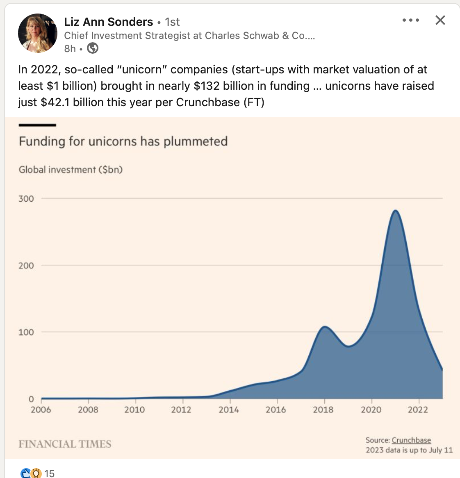Click the Financial Times logo
This screenshot has height=478, width=460.
[x=65, y=444]
